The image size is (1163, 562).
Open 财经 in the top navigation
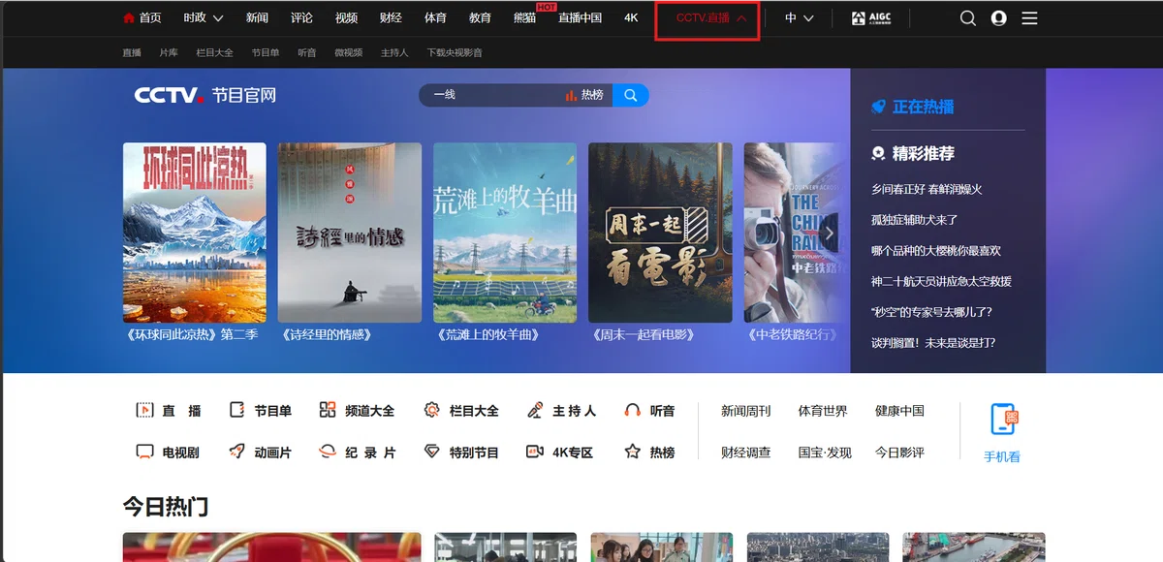coord(391,18)
